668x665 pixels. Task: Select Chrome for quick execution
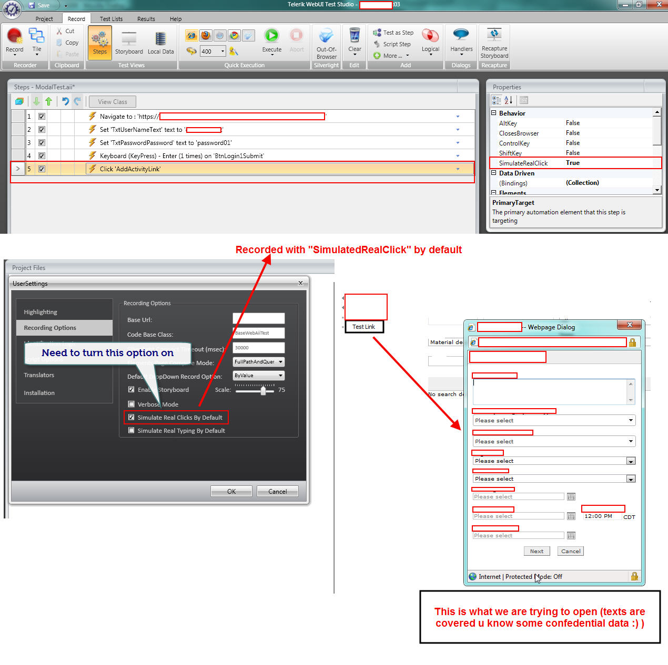point(234,35)
